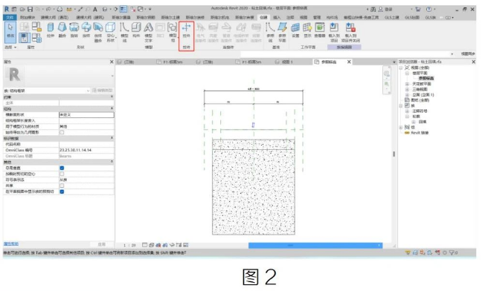Collapse the 结构 property section
Image resolution: width=488 pixels, height=291 pixels.
point(112,108)
